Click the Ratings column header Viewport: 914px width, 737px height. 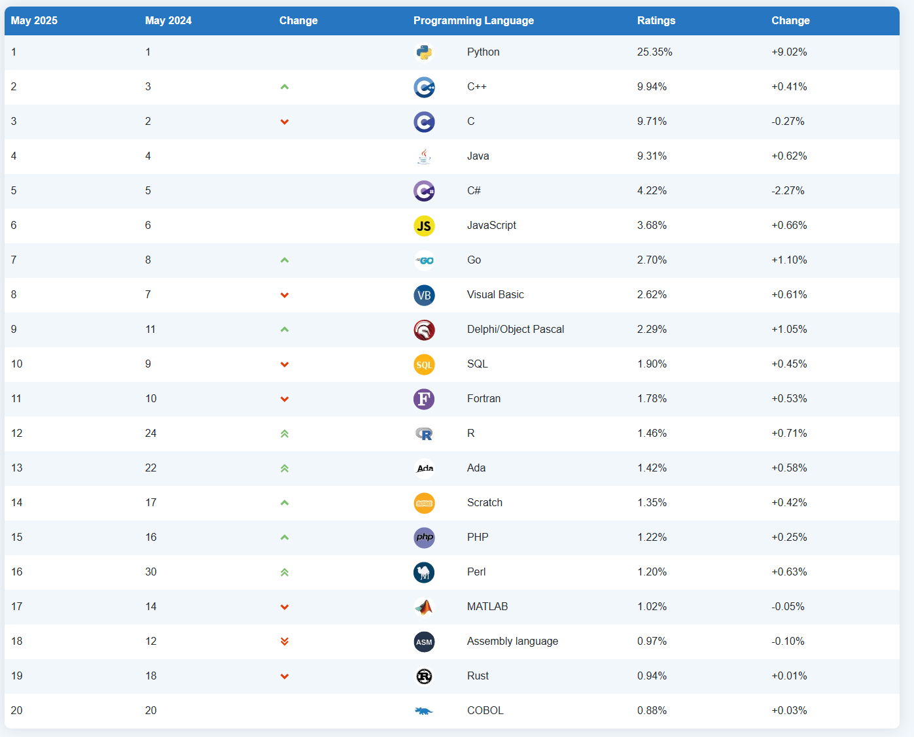click(656, 21)
